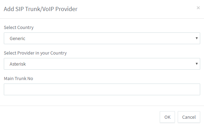Submit the dialog via the OK button
This screenshot has height=127, width=204.
(167, 117)
